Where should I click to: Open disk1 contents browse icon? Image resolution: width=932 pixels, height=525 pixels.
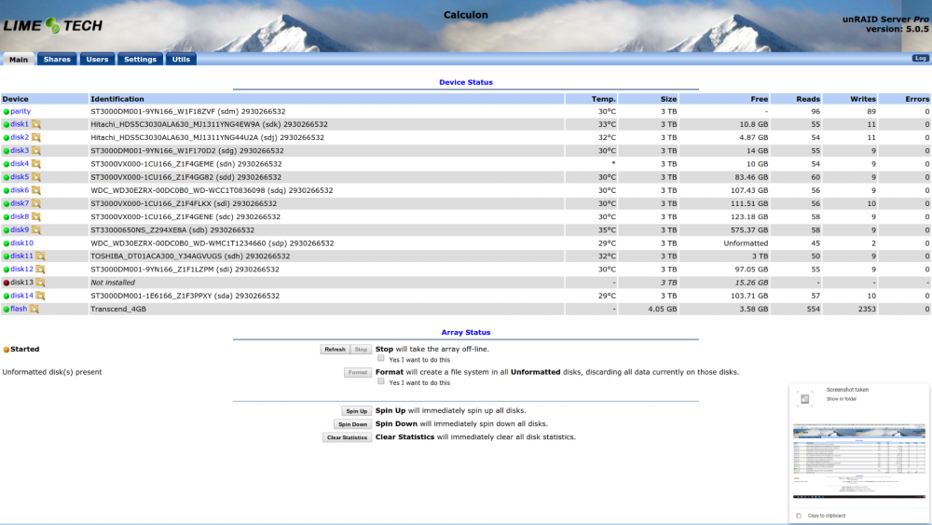(36, 124)
